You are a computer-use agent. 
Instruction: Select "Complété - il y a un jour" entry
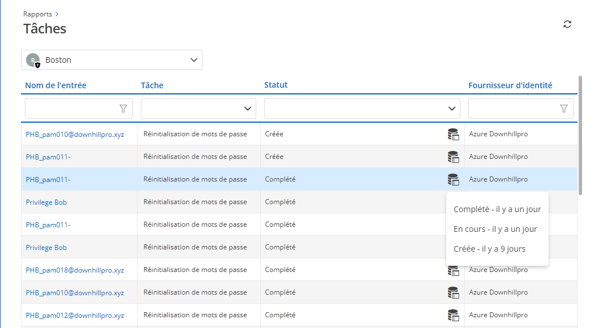click(497, 209)
